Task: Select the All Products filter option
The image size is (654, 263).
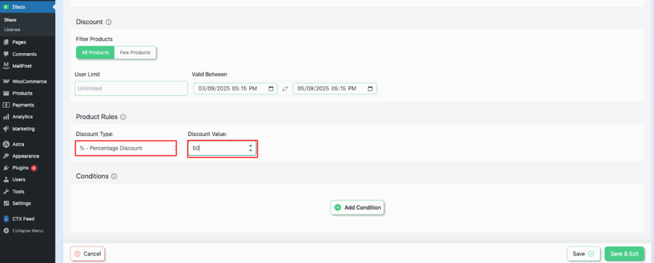Action: coord(95,52)
